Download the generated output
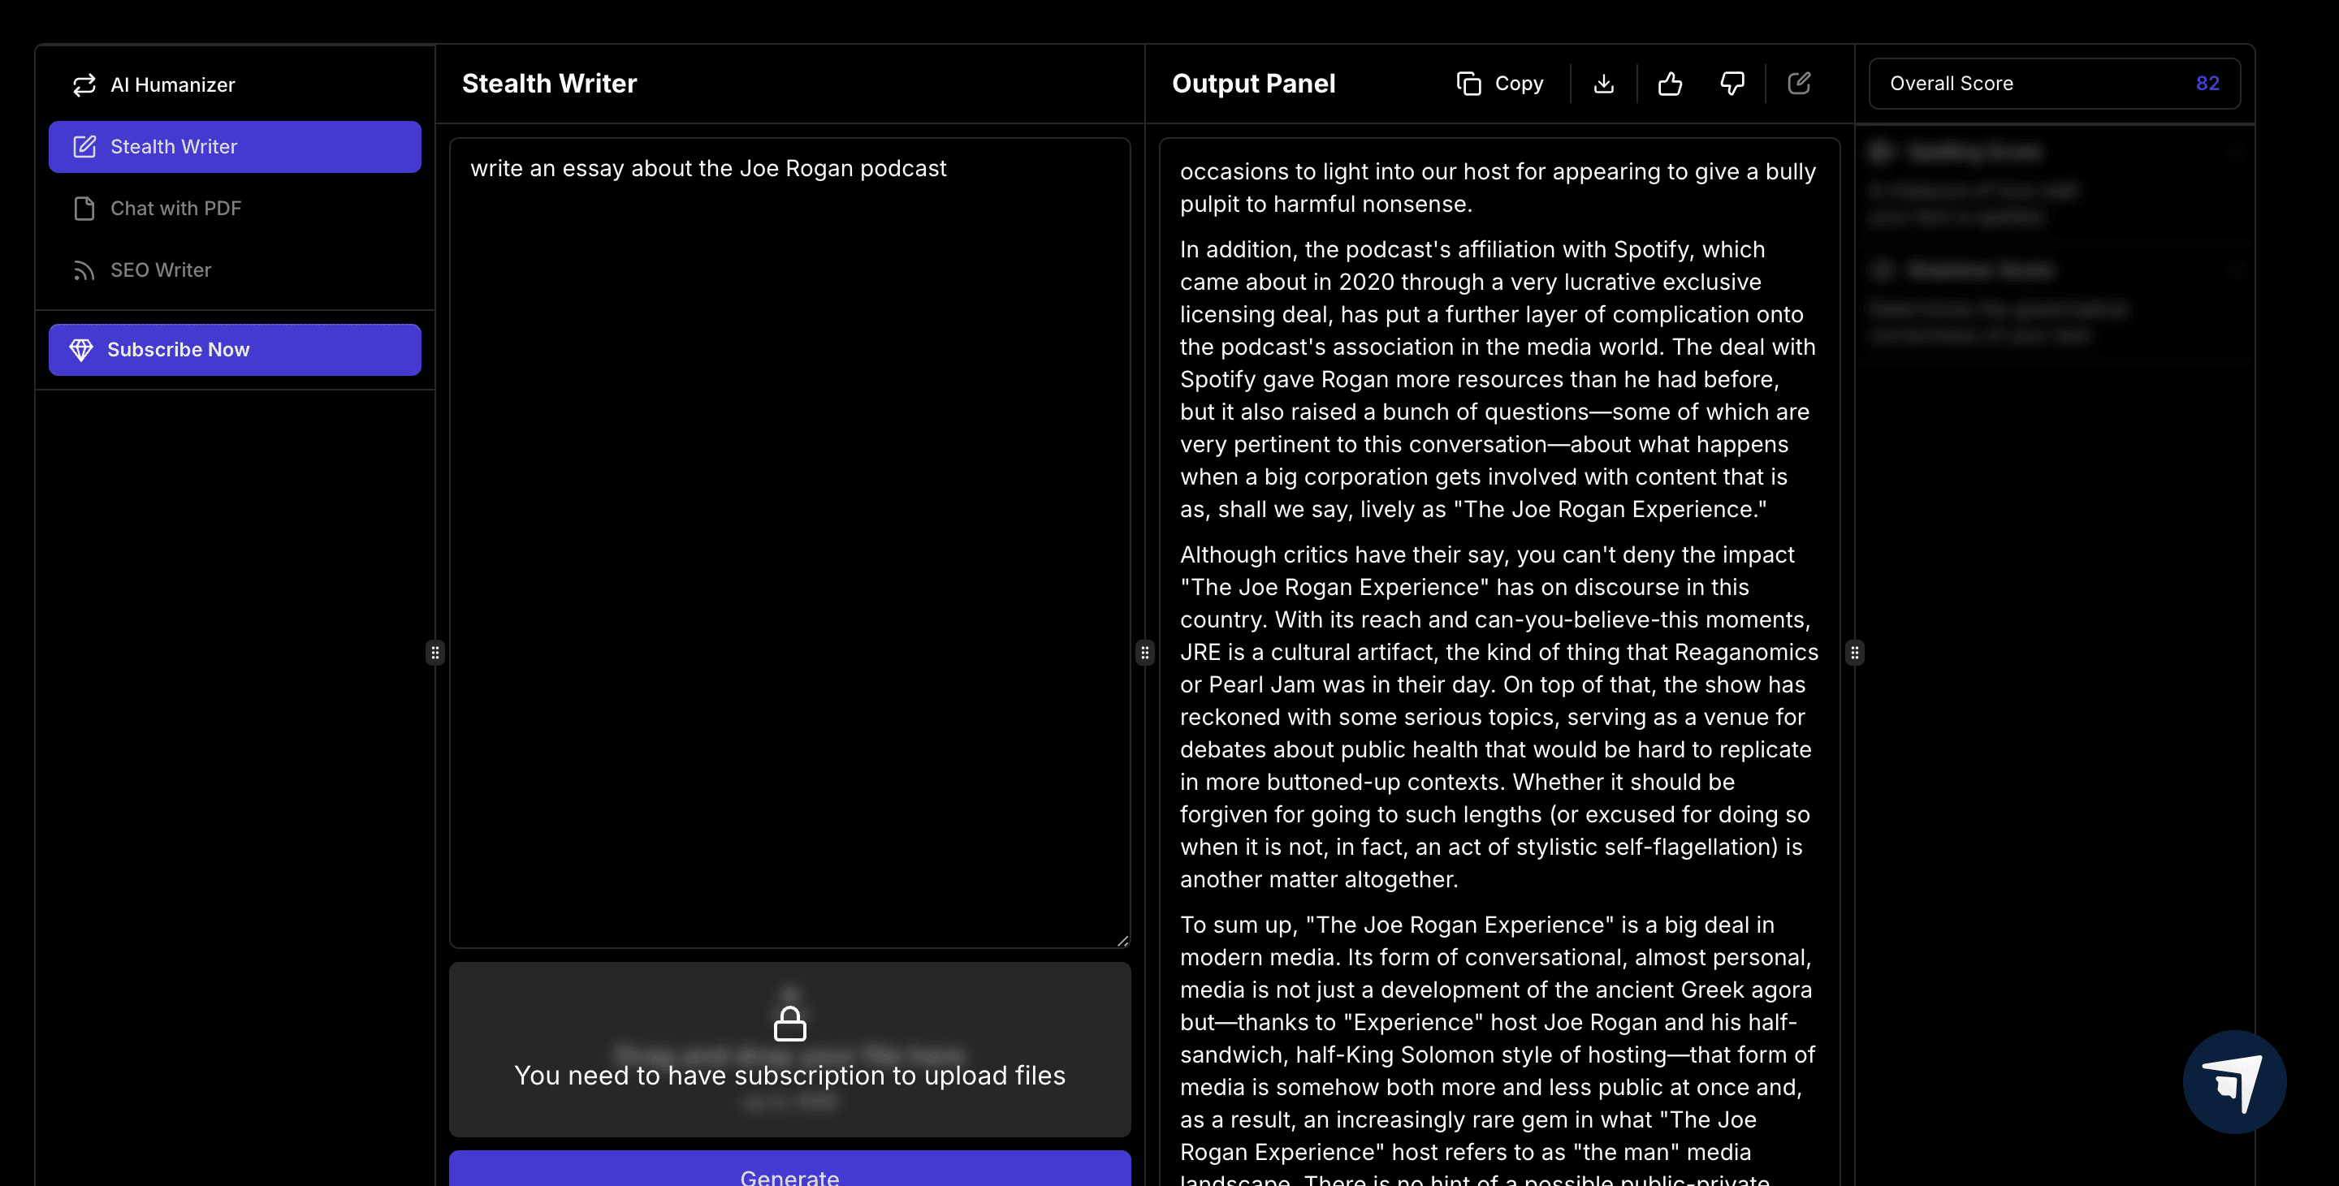2339x1186 pixels. [x=1603, y=84]
